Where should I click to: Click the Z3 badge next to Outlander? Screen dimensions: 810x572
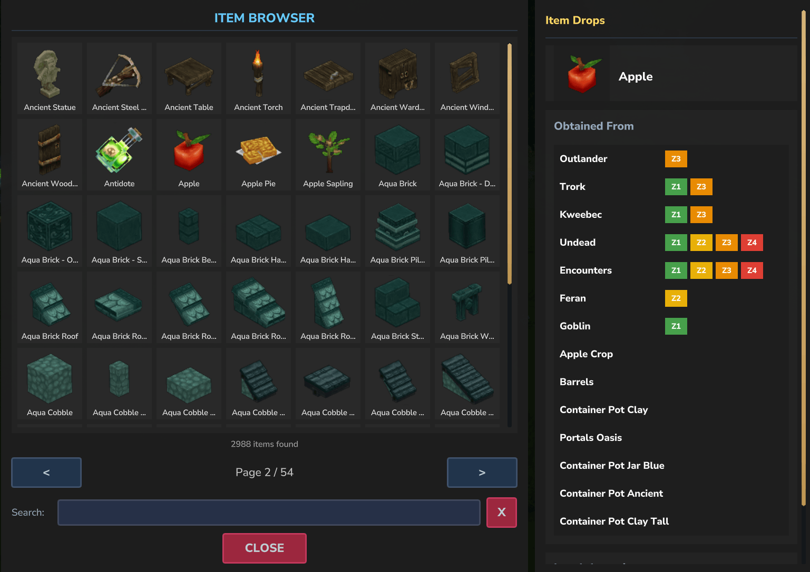point(676,158)
